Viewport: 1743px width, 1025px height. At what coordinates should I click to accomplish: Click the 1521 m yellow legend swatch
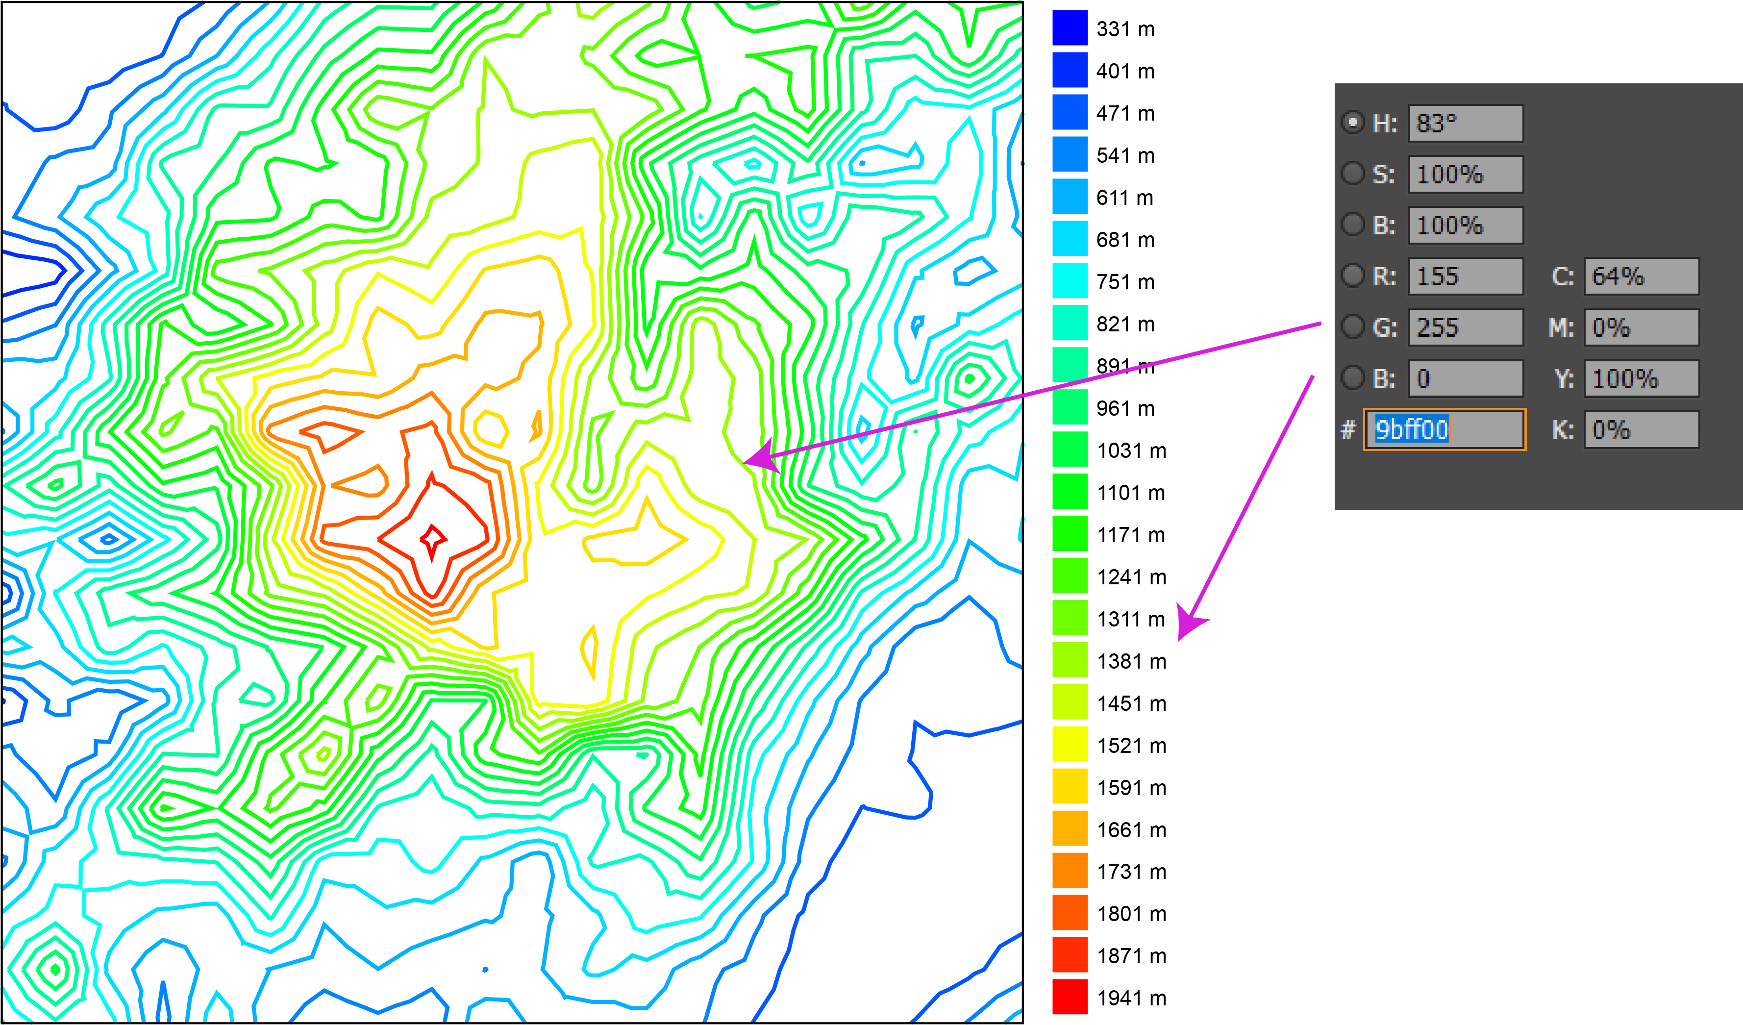click(1070, 744)
